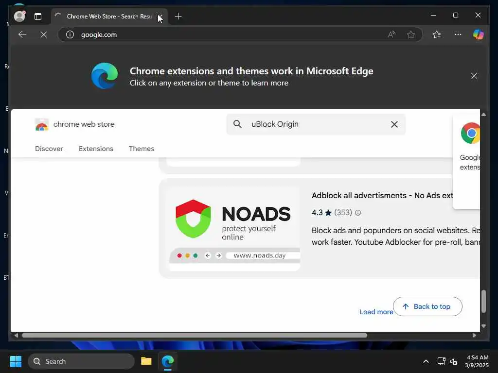The height and width of the screenshot is (373, 498).
Task: Open the Copilot sidebar icon
Action: point(478,34)
